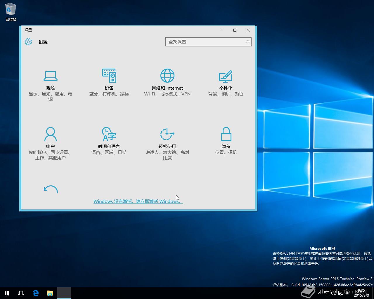Switch input language via 英 indicator
Viewport: 374px width, 299px height.
coord(347,293)
